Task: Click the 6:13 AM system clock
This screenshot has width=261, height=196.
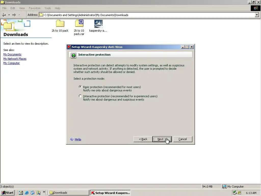Action: (x=251, y=193)
